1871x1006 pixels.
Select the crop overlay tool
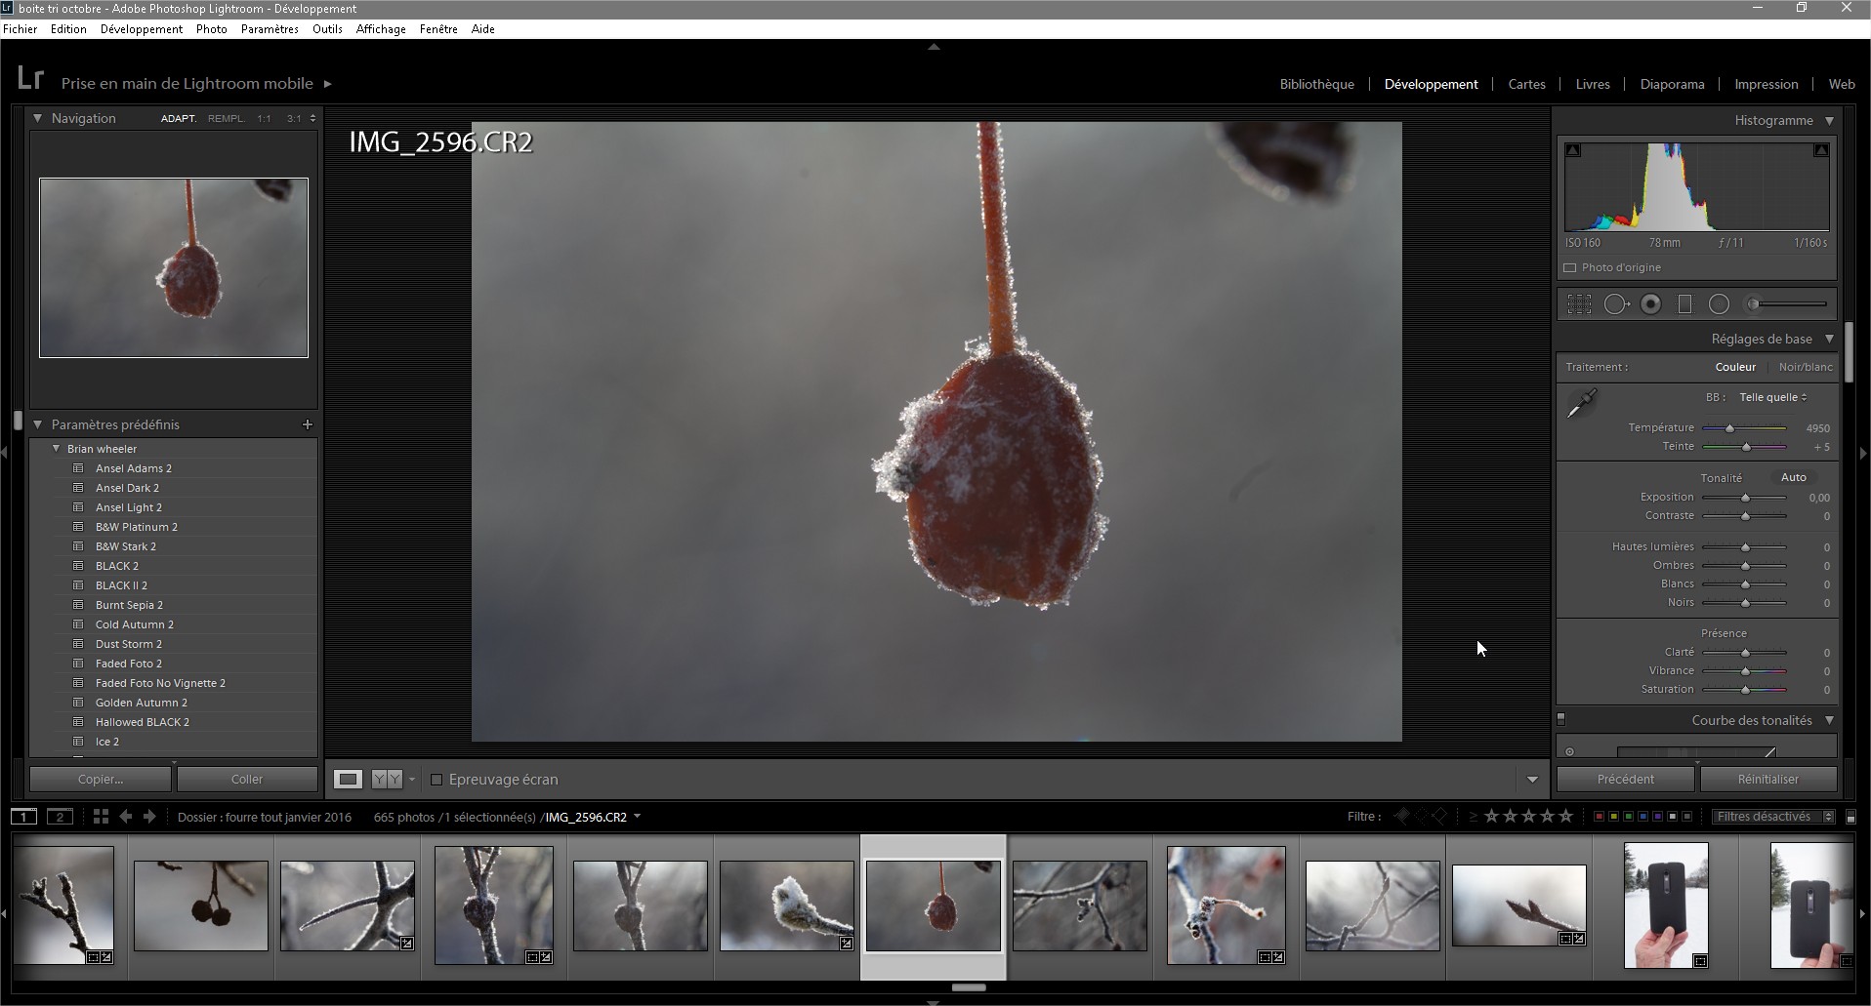tap(1579, 304)
